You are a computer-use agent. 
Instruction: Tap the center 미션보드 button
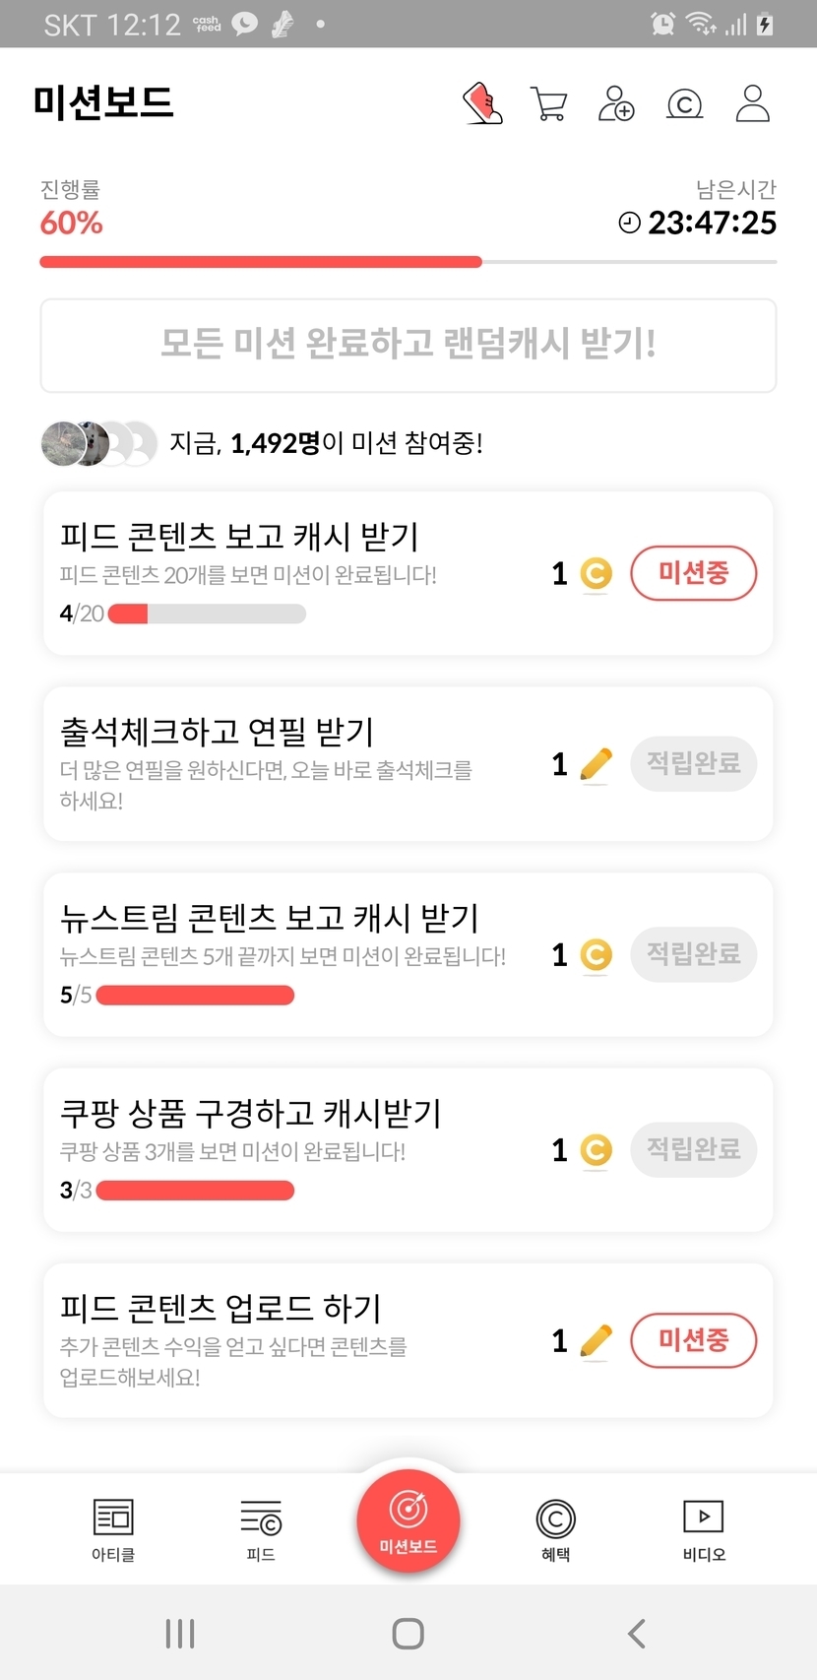408,1519
